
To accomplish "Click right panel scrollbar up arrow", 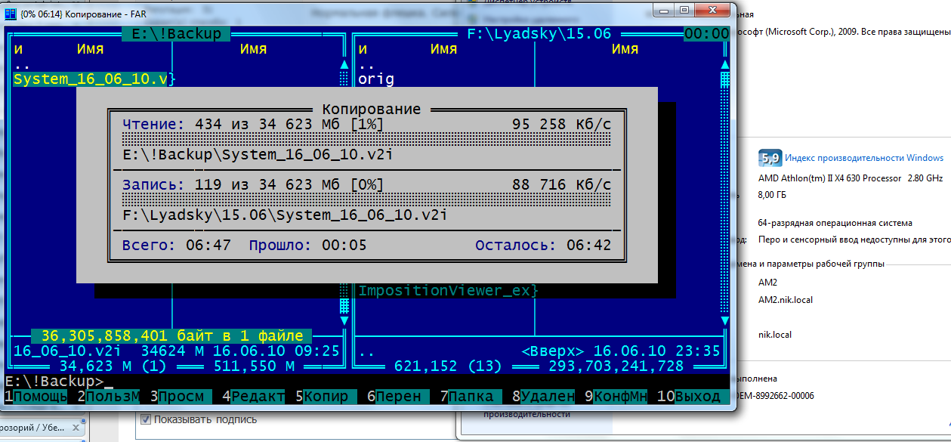I will pyautogui.click(x=725, y=64).
